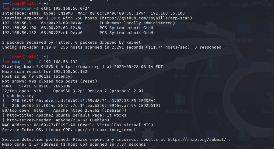Click the http-title Apache2 Ubuntu Default line
The width and height of the screenshot is (274, 149).
pos(64,115)
